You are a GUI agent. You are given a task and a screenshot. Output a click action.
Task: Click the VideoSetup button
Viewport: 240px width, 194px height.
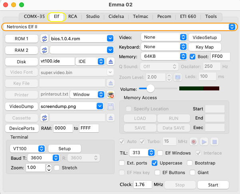tap(204, 37)
